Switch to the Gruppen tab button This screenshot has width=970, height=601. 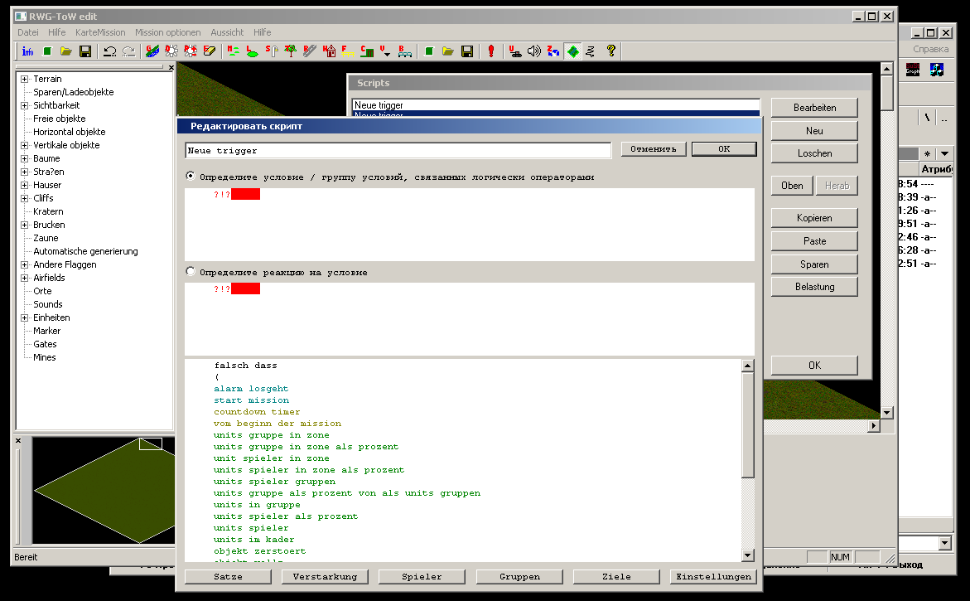pyautogui.click(x=519, y=576)
